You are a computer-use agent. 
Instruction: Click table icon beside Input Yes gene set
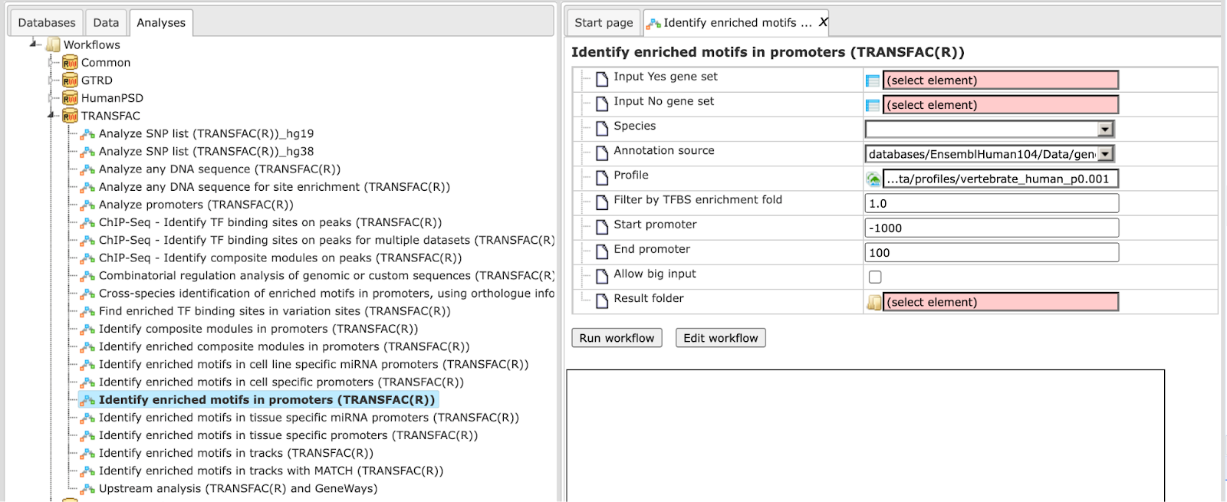(x=873, y=80)
